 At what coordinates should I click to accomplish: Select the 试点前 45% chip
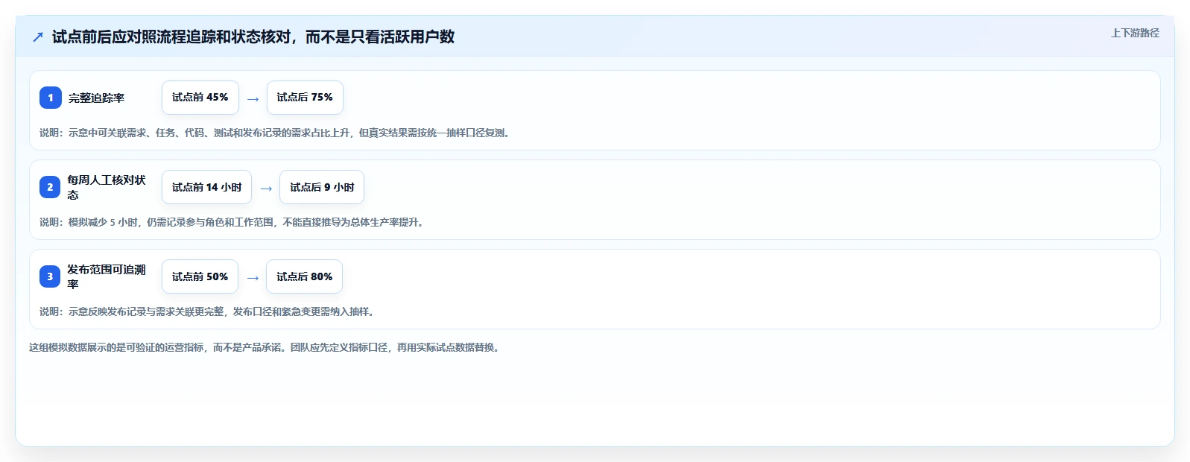point(200,98)
